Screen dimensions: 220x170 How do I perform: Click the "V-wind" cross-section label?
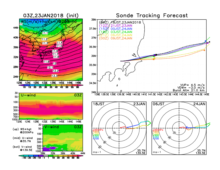51,127
